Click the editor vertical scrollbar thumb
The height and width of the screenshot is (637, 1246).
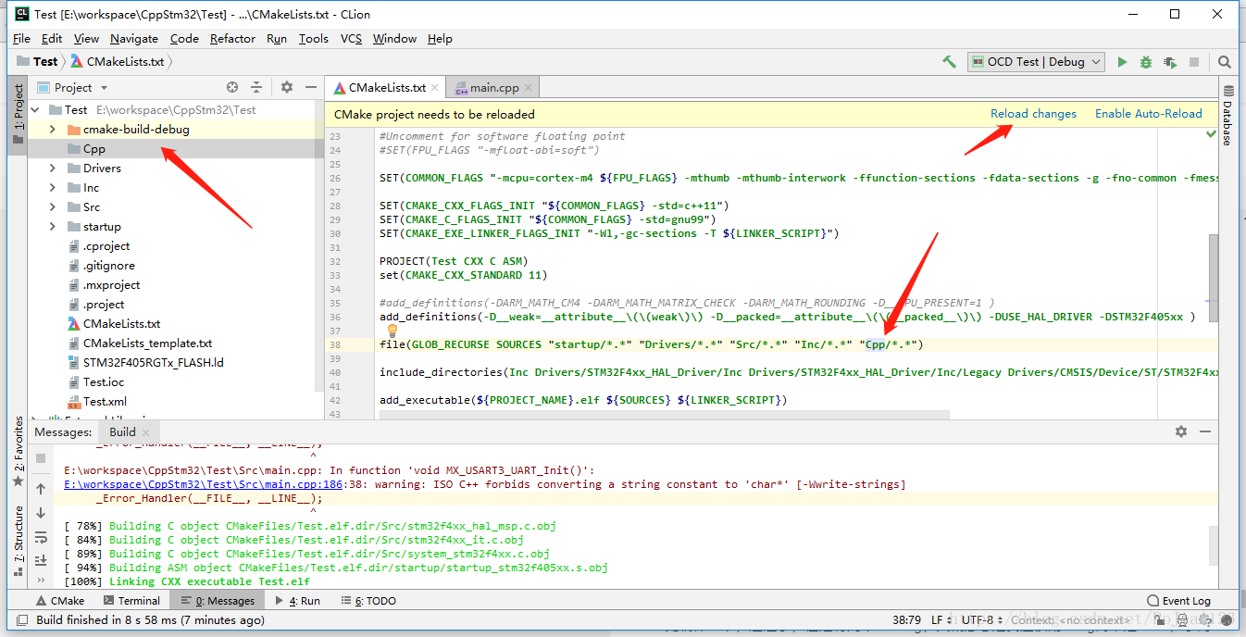1214,276
